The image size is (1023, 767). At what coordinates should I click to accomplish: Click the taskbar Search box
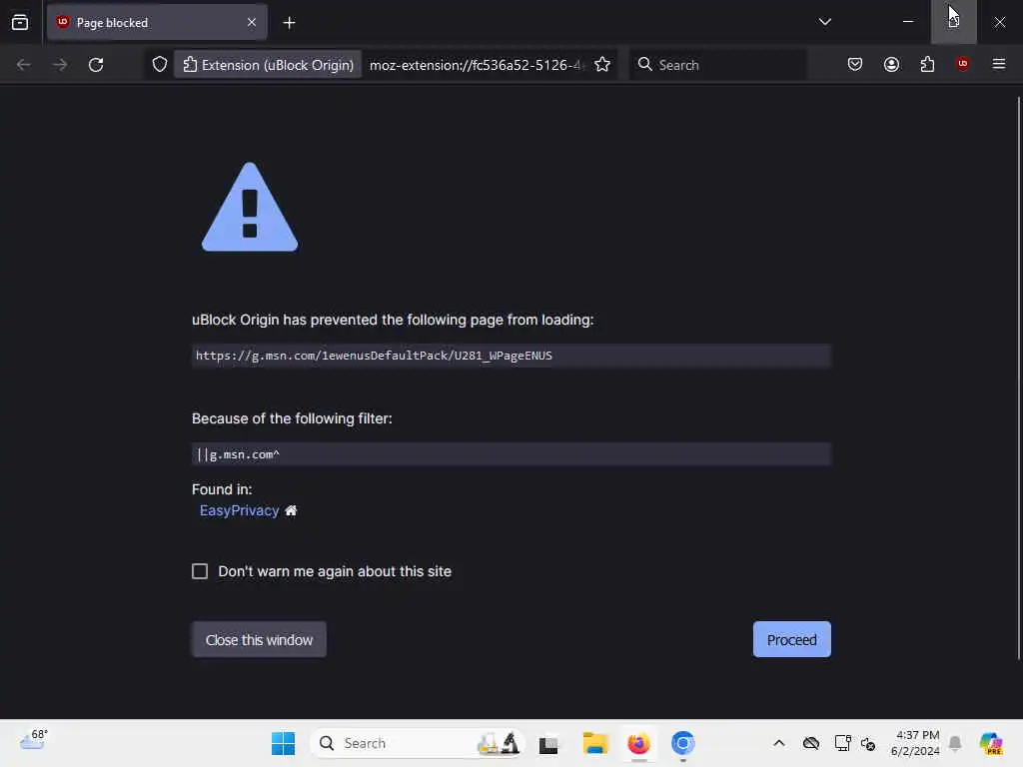coord(418,743)
